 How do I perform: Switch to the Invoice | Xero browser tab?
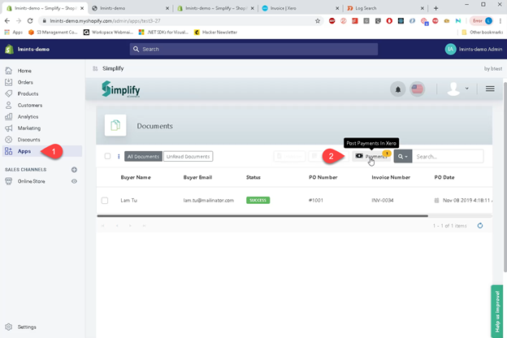click(x=301, y=8)
